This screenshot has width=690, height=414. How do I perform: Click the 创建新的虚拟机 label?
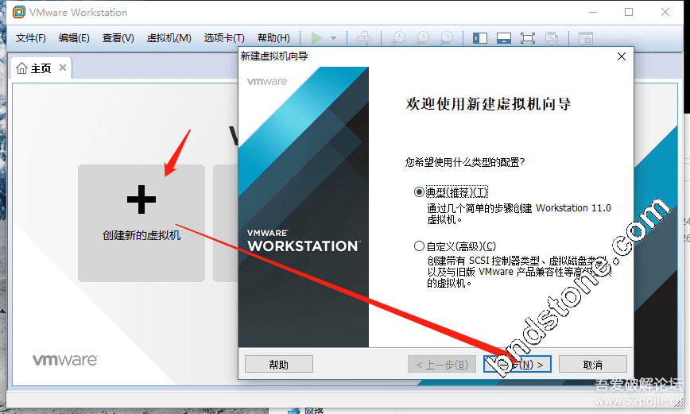click(x=141, y=235)
